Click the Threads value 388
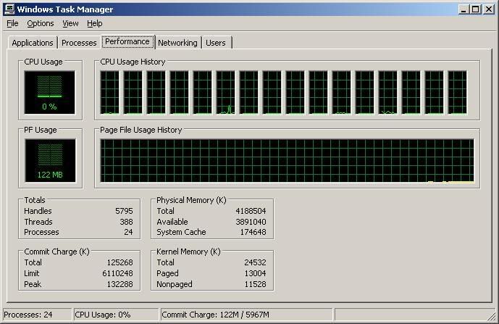Viewport: 499px width, 324px height. coord(126,222)
